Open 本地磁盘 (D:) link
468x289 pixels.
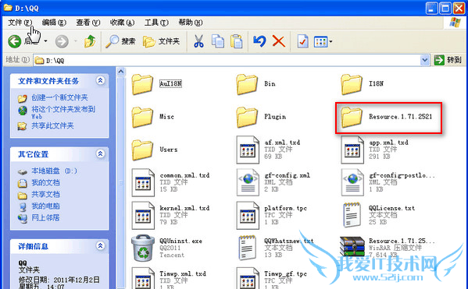(54, 171)
